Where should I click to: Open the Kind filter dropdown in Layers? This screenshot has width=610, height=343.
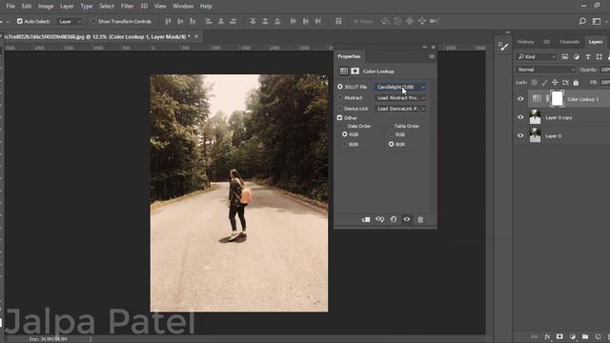(x=537, y=57)
